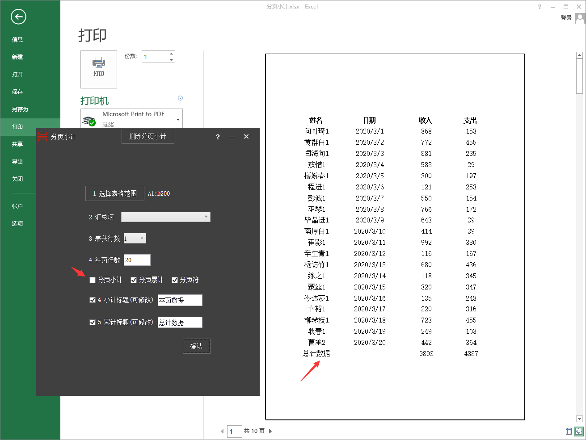The image size is (586, 440).
Task: Open printer properties info icon
Action: (180, 98)
